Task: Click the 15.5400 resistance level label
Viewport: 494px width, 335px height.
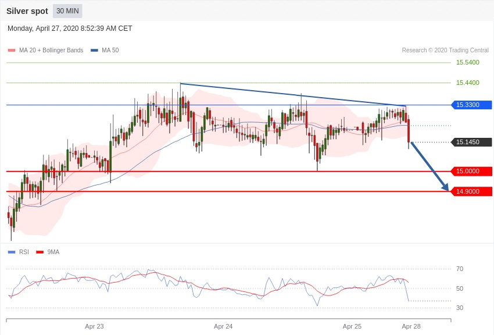Action: point(467,62)
